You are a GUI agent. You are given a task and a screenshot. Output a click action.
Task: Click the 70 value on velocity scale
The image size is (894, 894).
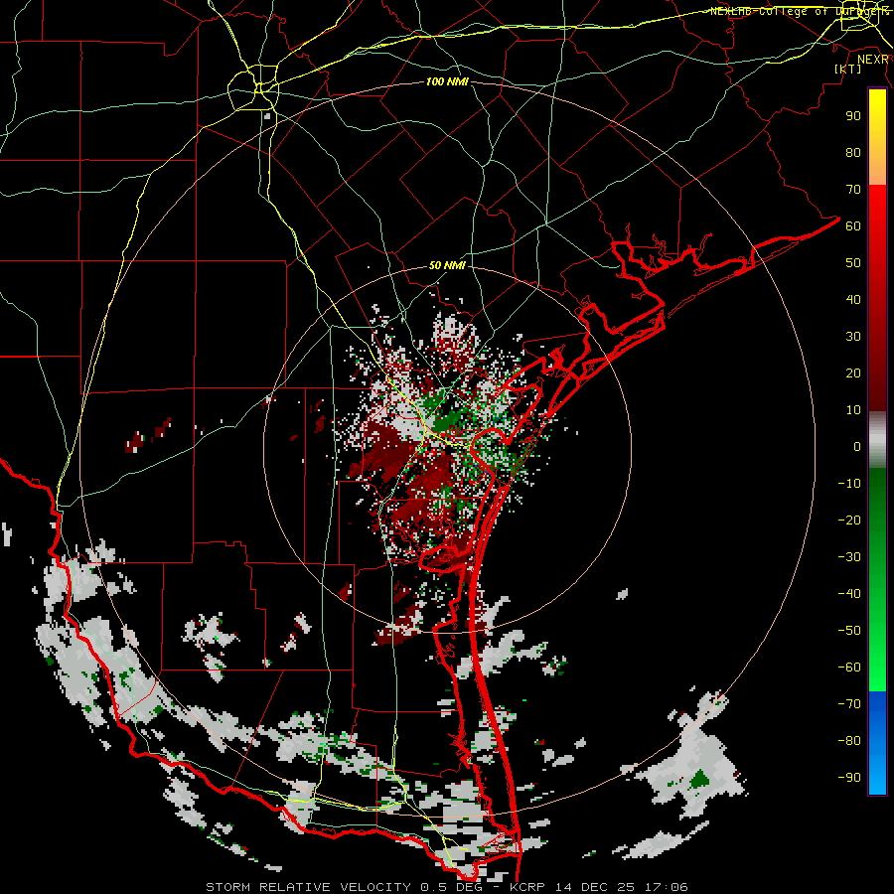[853, 190]
